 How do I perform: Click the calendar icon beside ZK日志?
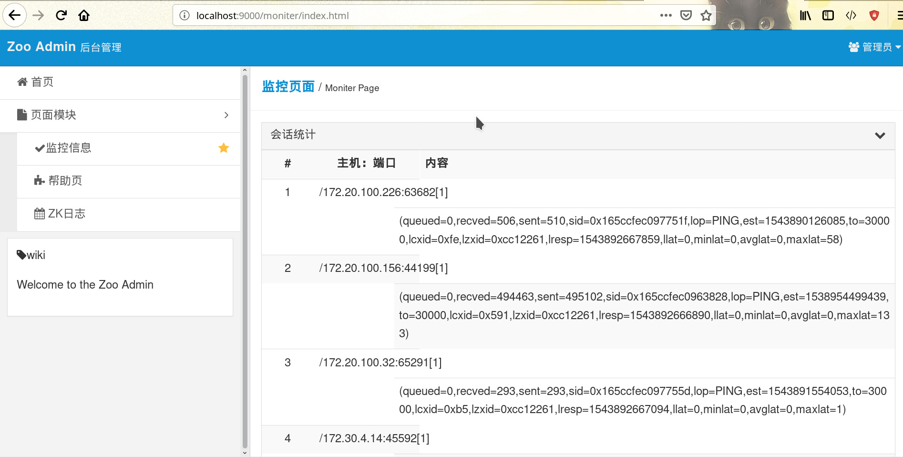coord(40,214)
